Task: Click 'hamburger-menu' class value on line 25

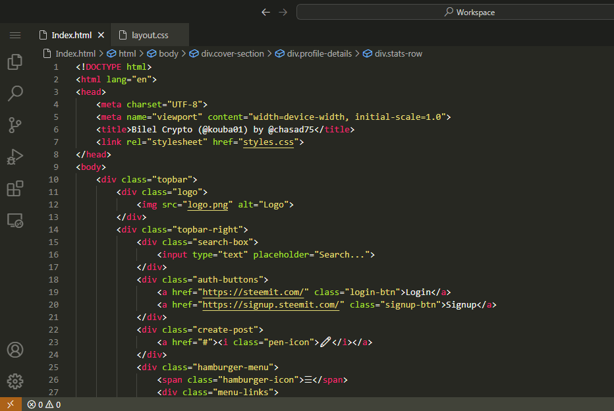Action: [233, 368]
